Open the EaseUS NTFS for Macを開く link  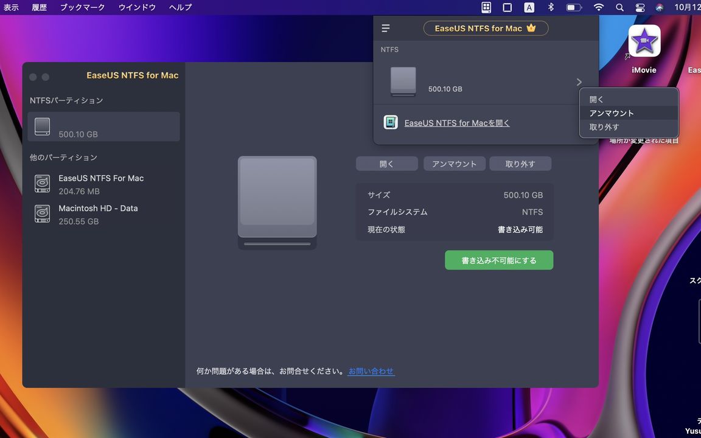pos(457,123)
